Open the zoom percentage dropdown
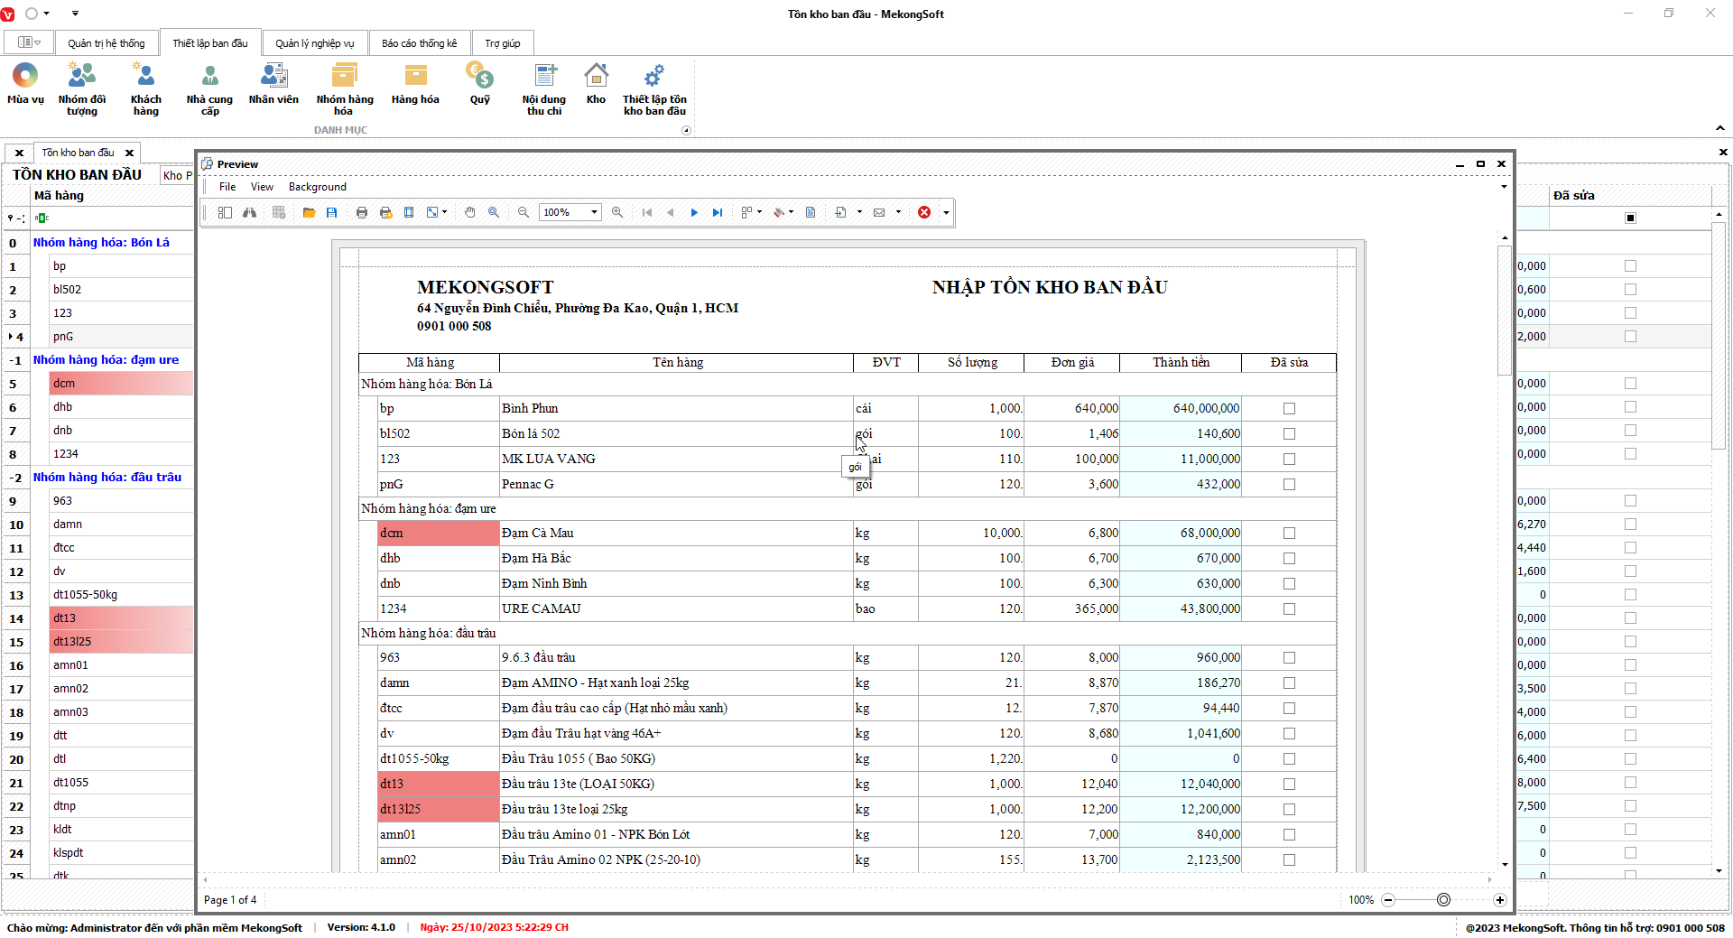This screenshot has width=1733, height=938. pyautogui.click(x=594, y=212)
